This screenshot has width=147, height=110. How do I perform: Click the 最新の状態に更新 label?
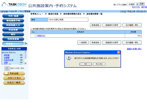point(17,68)
